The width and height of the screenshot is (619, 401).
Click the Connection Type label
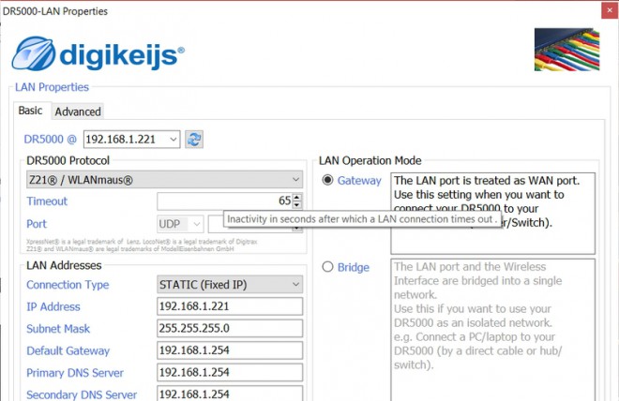(x=68, y=285)
